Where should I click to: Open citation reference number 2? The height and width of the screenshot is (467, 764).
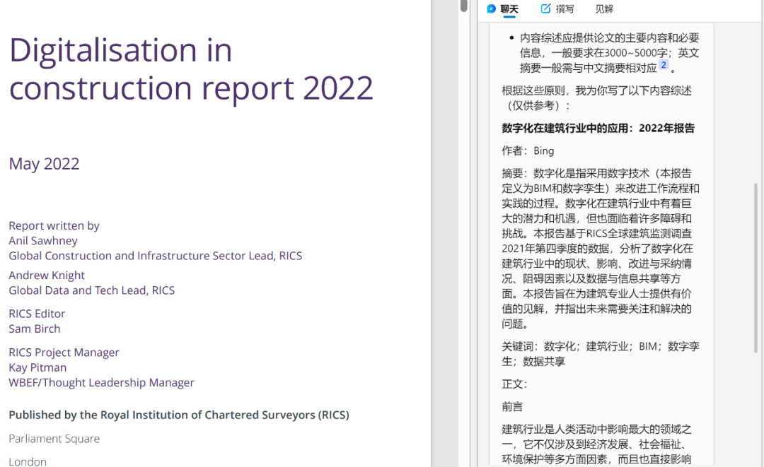pyautogui.click(x=663, y=65)
